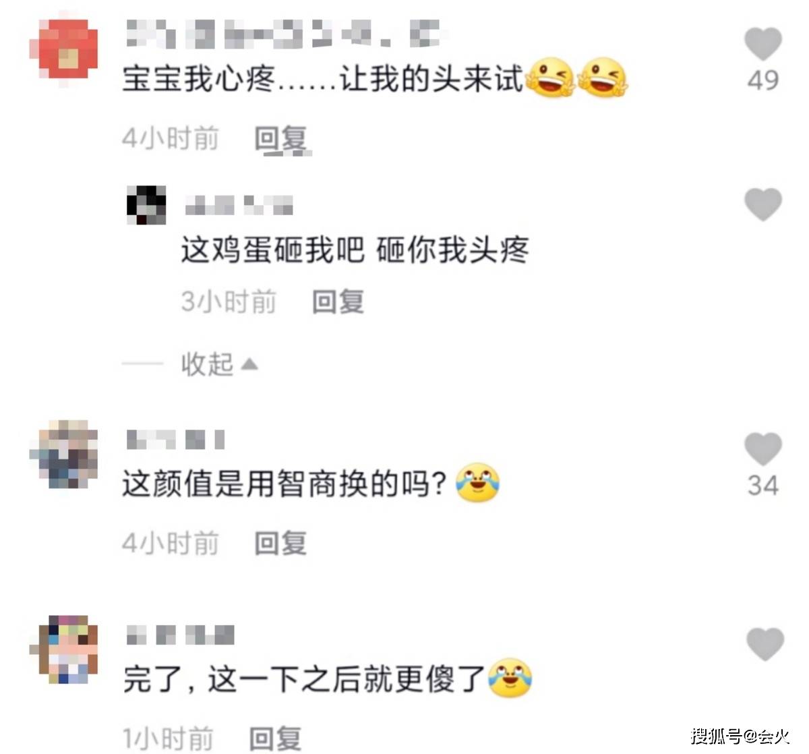This screenshot has height=754, width=809.
Task: Reply to the comment '宝宝我心疼'
Action: click(282, 139)
